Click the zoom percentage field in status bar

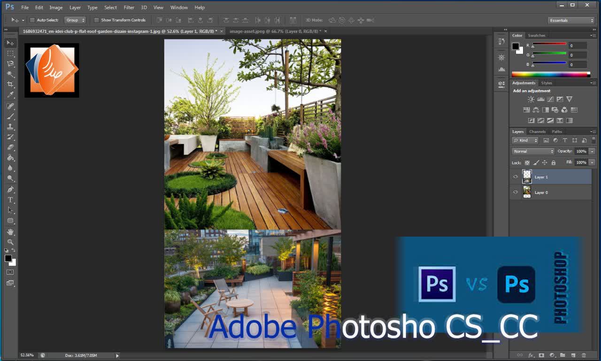pos(27,355)
